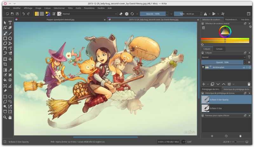
Task: Select b) Basic-5 Size brush preset
Action: [x=226, y=108]
